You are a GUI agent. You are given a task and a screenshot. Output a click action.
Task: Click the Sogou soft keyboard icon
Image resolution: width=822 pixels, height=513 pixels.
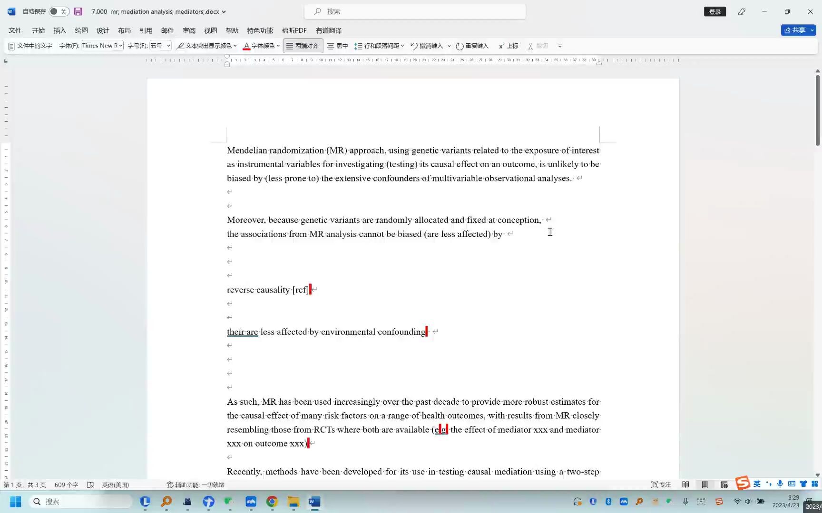click(792, 484)
